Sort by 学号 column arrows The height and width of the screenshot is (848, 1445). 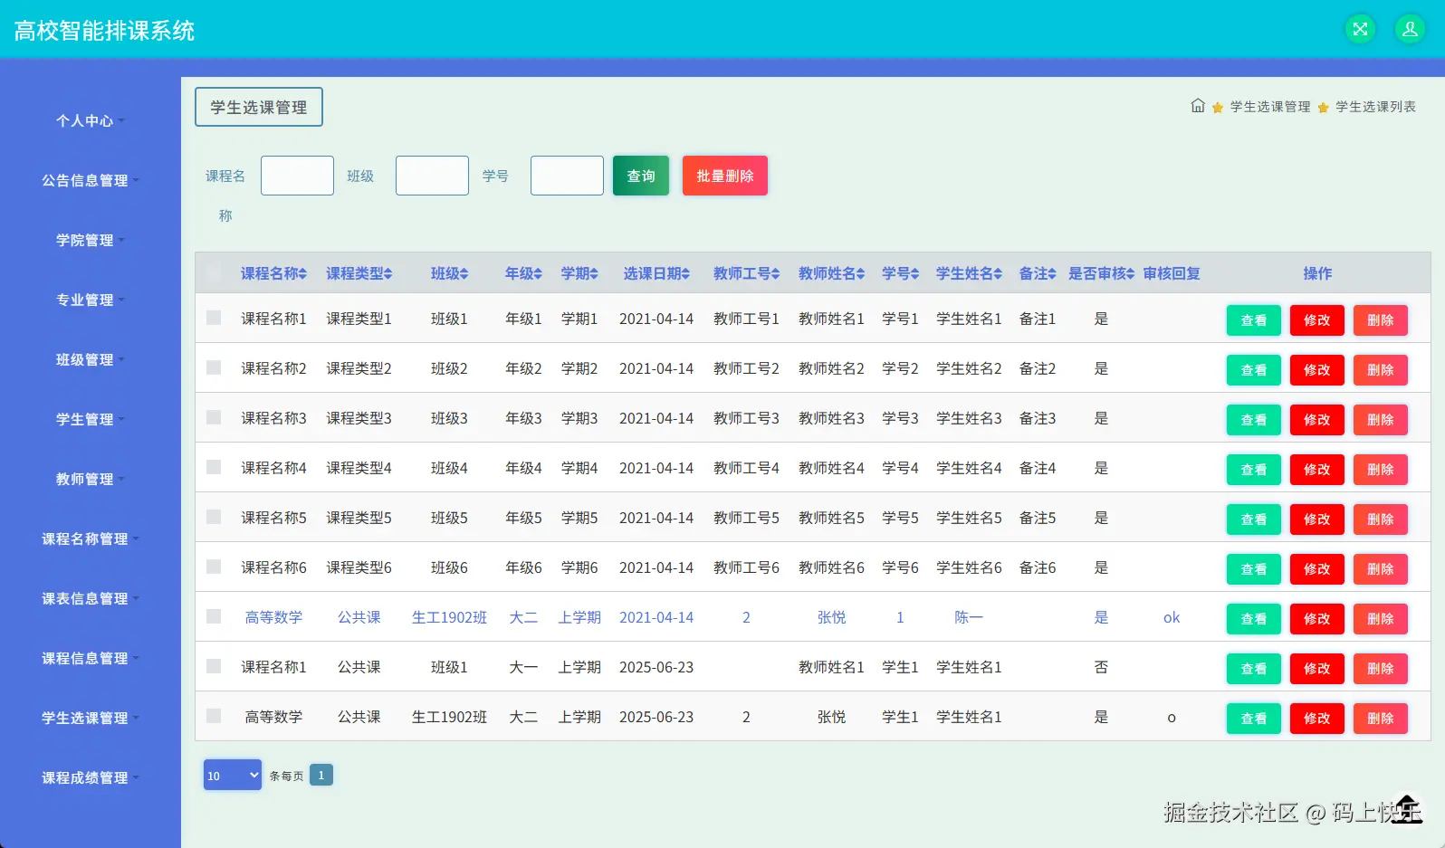pyautogui.click(x=915, y=273)
